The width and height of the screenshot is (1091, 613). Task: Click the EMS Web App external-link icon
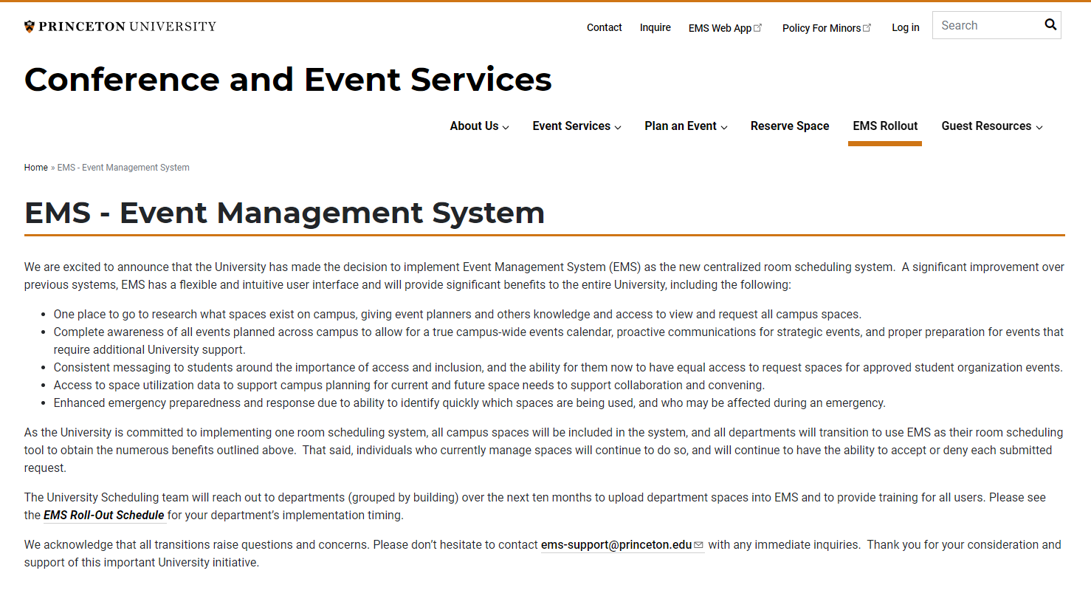[x=757, y=27]
